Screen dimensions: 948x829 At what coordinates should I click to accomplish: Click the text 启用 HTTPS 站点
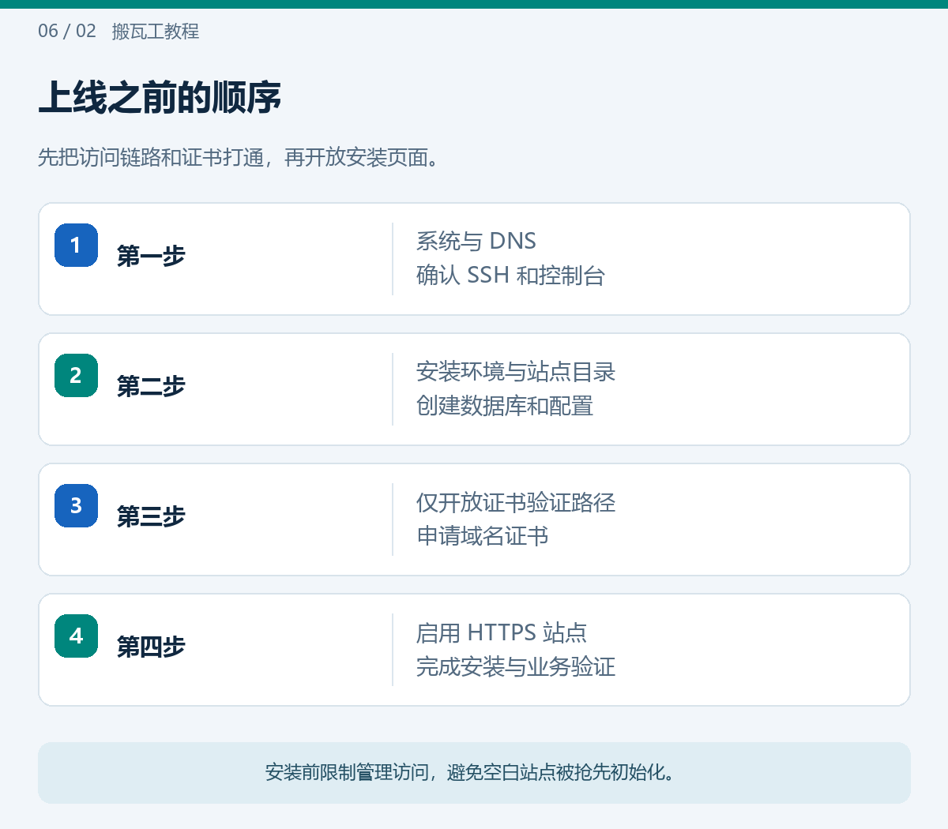(502, 632)
